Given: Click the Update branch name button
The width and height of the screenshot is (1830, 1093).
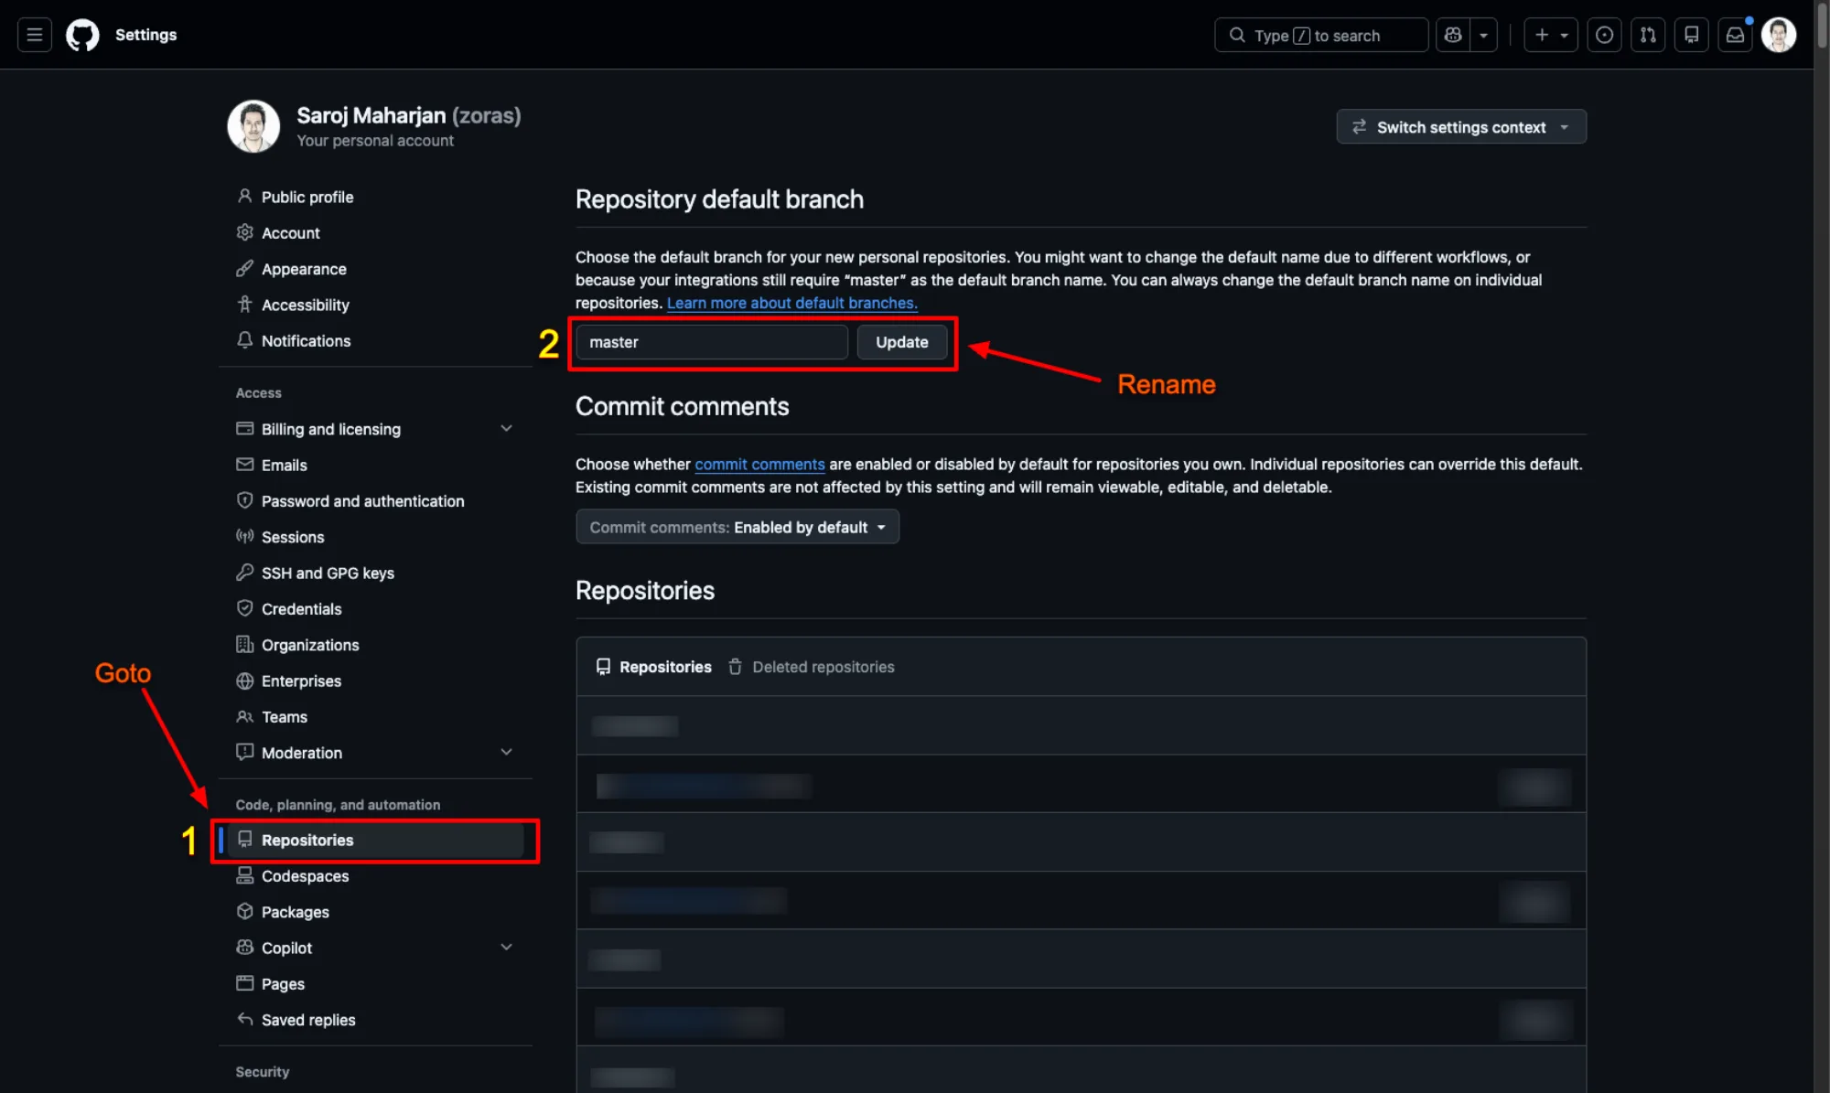Looking at the screenshot, I should click(901, 342).
